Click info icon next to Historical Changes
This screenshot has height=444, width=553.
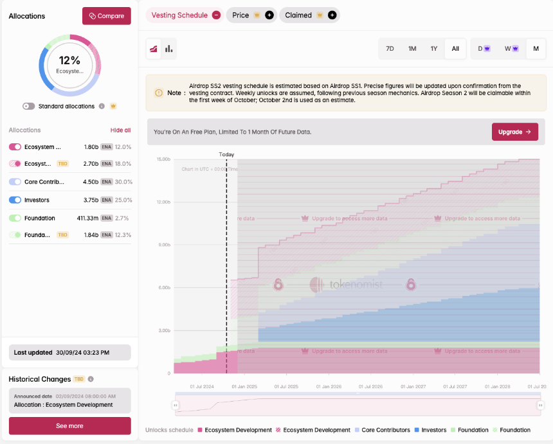(91, 379)
